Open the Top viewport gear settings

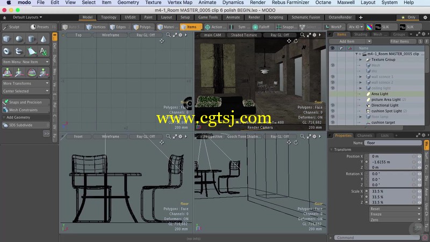(181, 35)
